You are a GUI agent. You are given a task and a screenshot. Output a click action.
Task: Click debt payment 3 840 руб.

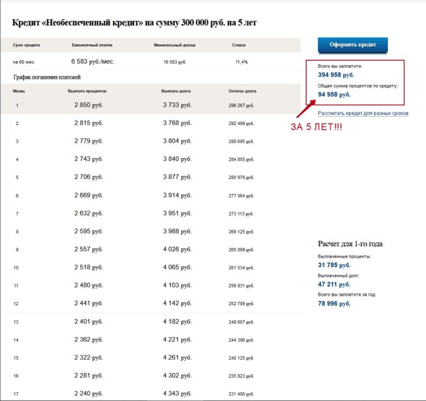177,159
